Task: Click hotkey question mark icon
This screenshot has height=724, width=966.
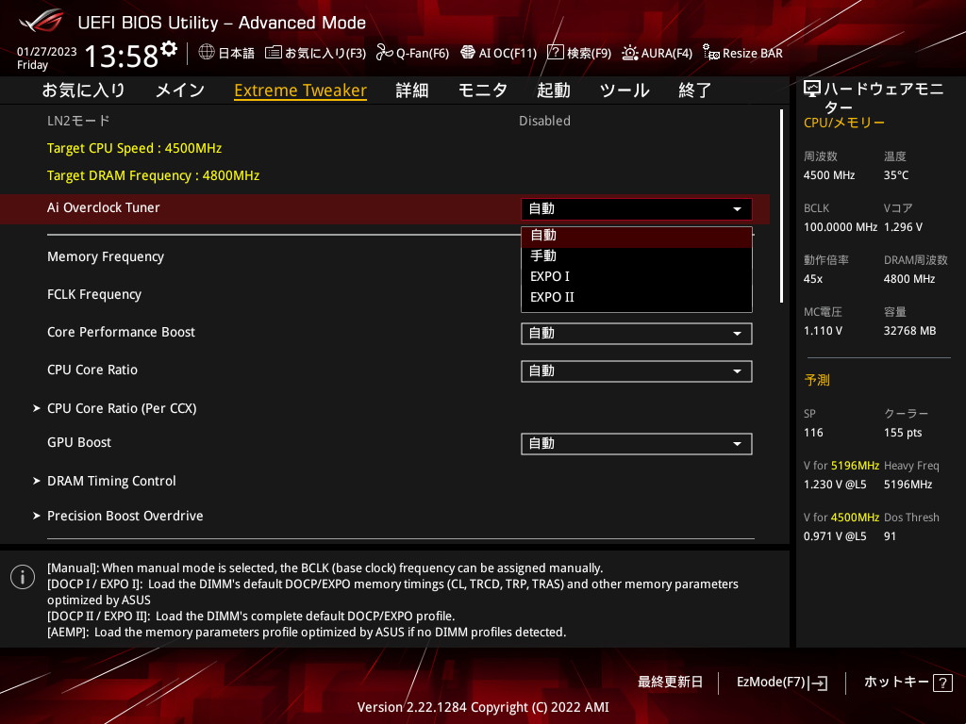Action: pos(942,683)
